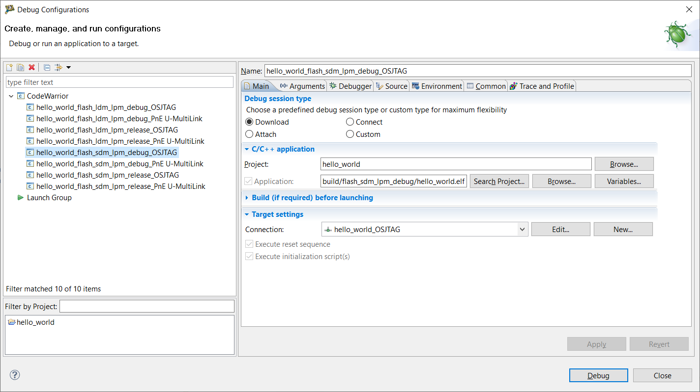Collapse the CodeWarrior tree node
The width and height of the screenshot is (700, 392).
11,96
